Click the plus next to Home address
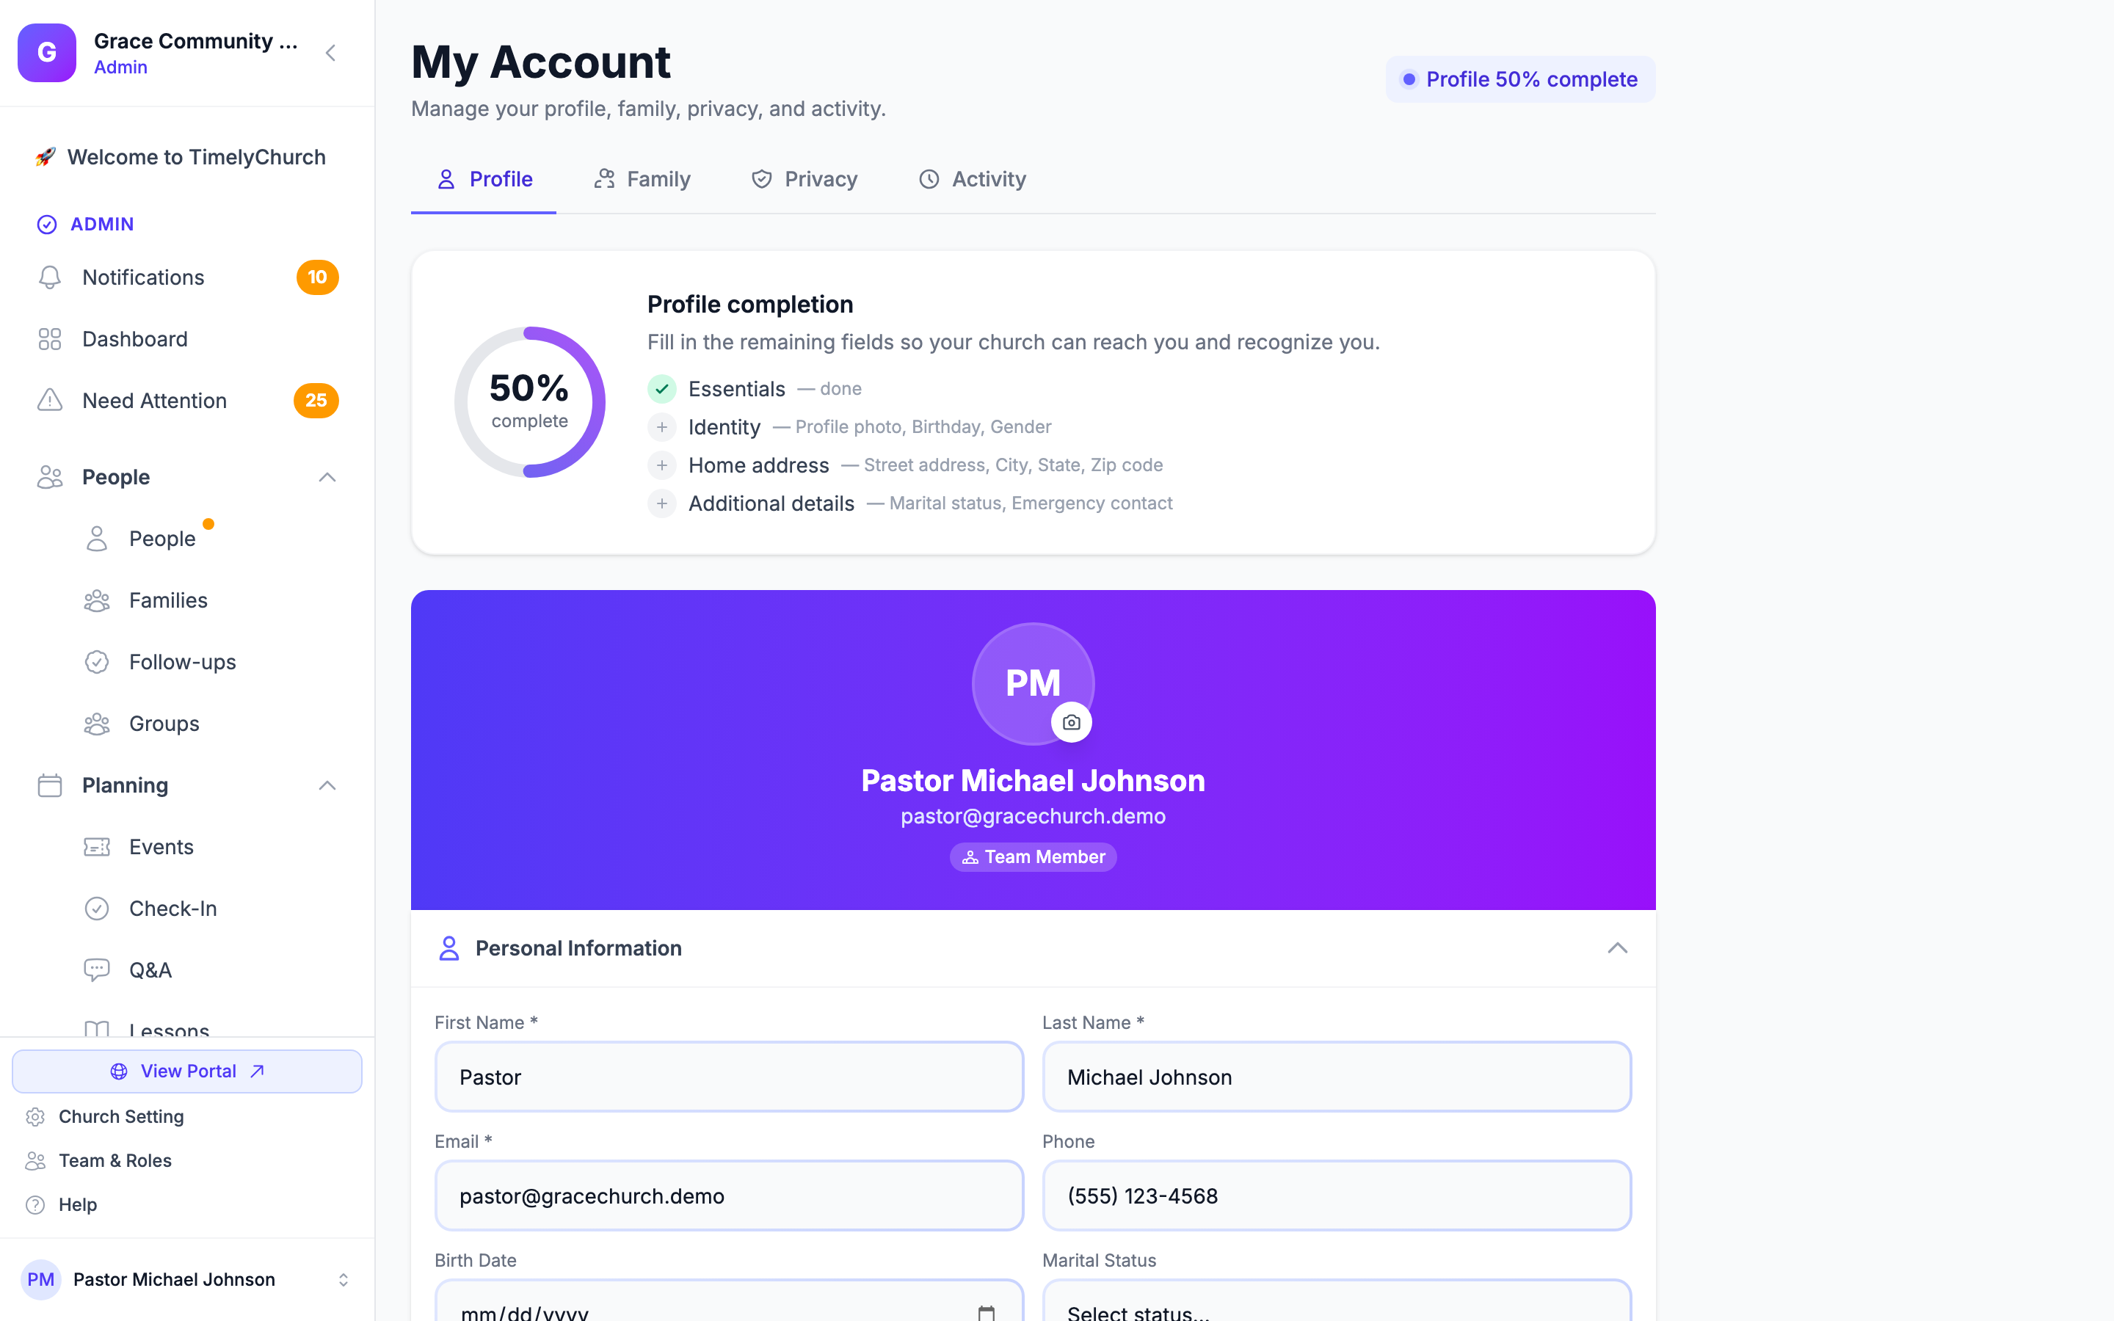Viewport: 2114px width, 1321px height. (x=662, y=466)
